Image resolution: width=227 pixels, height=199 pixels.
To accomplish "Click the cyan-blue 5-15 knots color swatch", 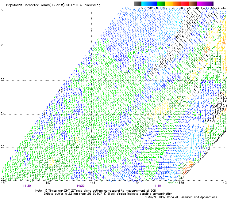I will (x=149, y=4).
